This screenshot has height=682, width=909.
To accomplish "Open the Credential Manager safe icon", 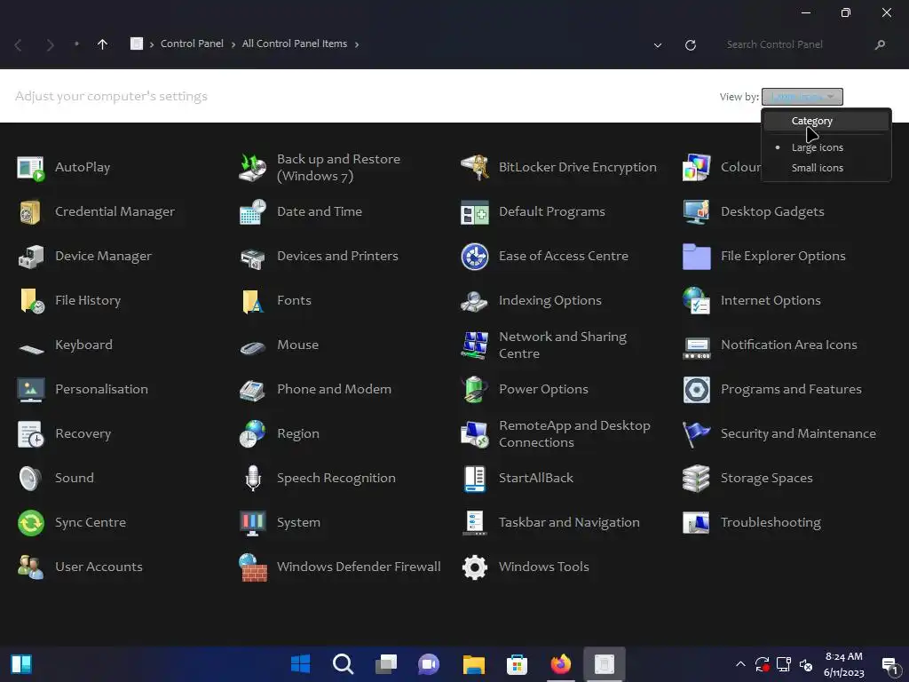I will tap(31, 212).
